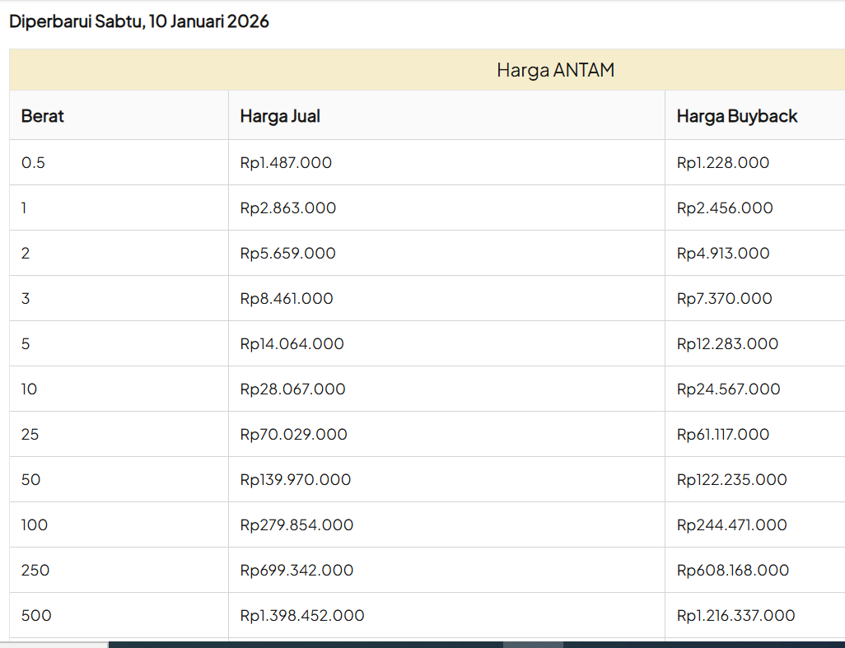This screenshot has height=648, width=845.
Task: Click the 10 gram weight cell
Action: 30,389
